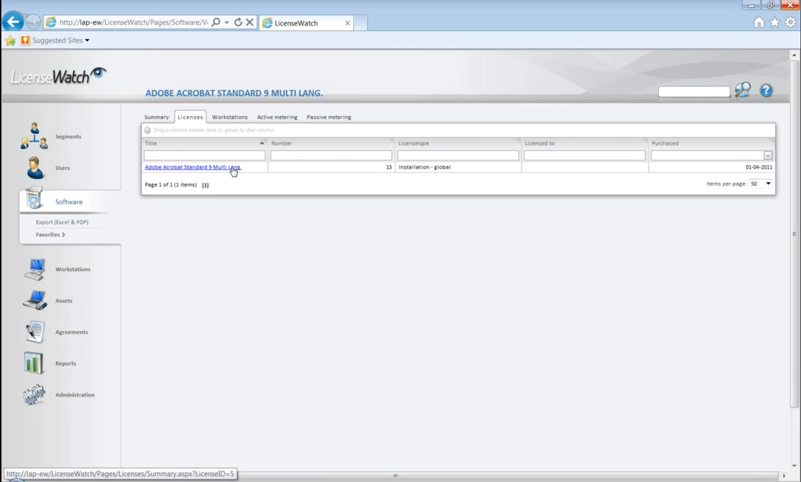Select the Licenses tab
This screenshot has width=801, height=482.
tap(190, 117)
